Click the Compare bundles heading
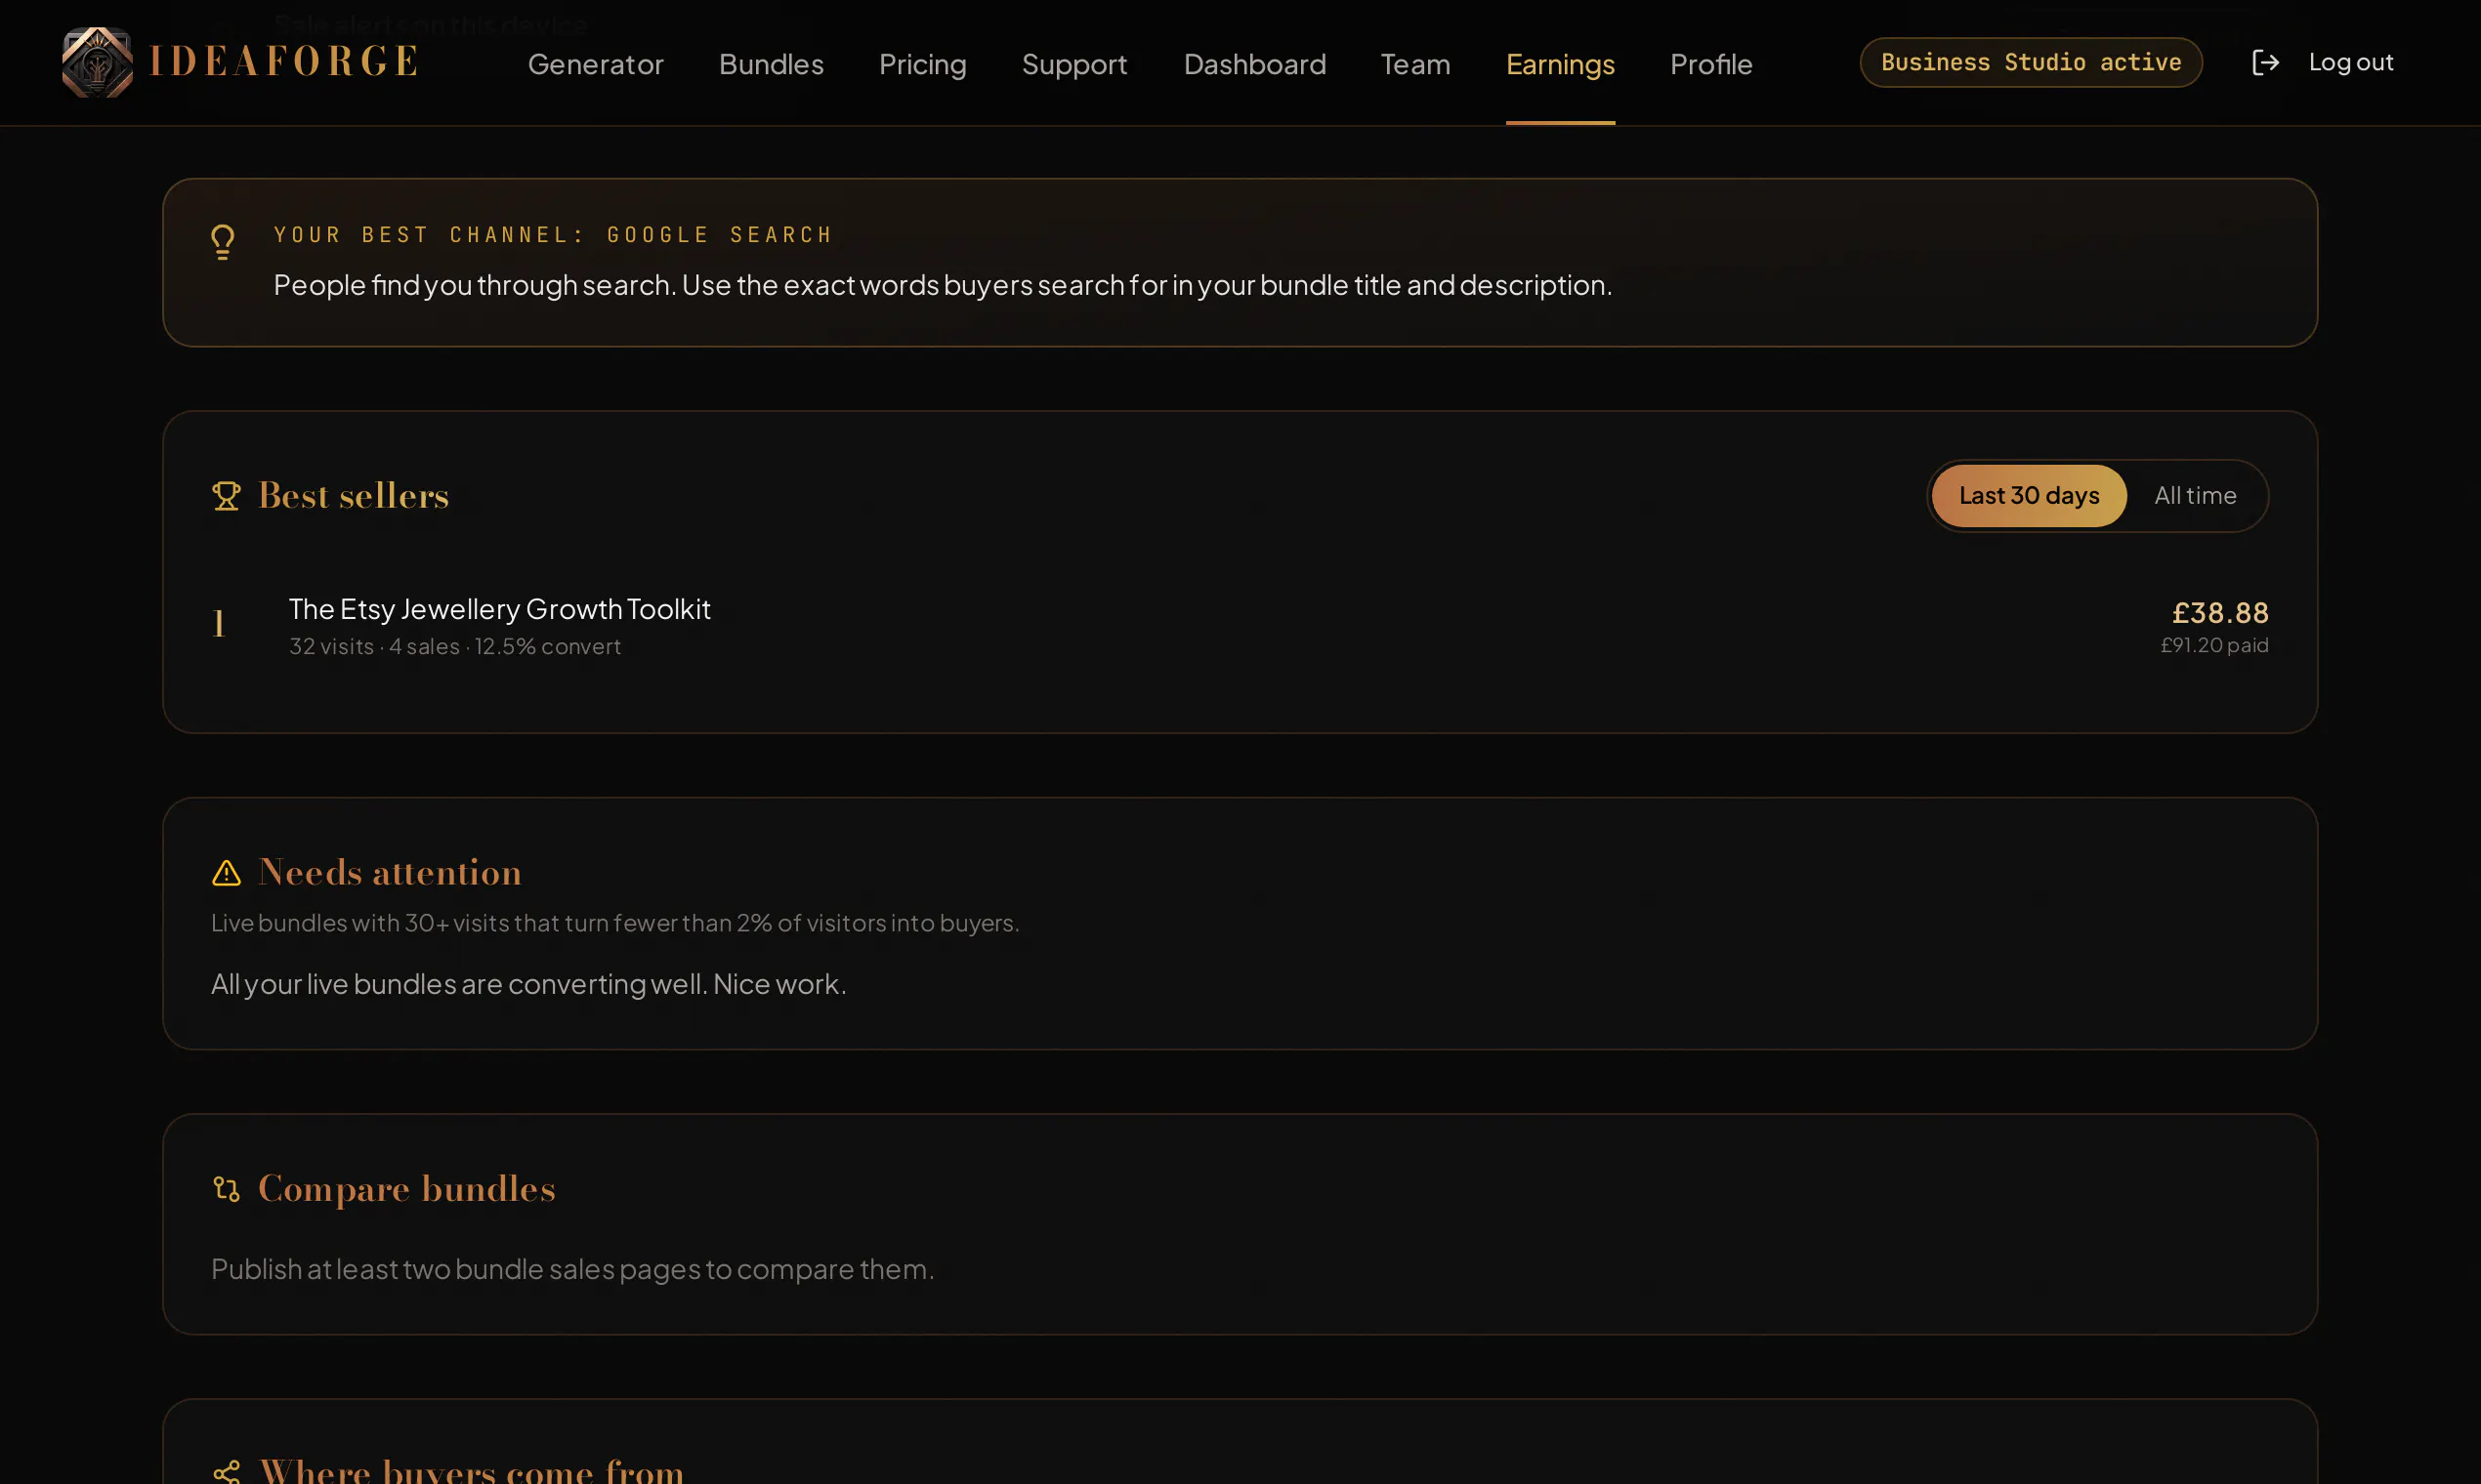Screen dimensions: 2481x1484 [x=406, y=1189]
